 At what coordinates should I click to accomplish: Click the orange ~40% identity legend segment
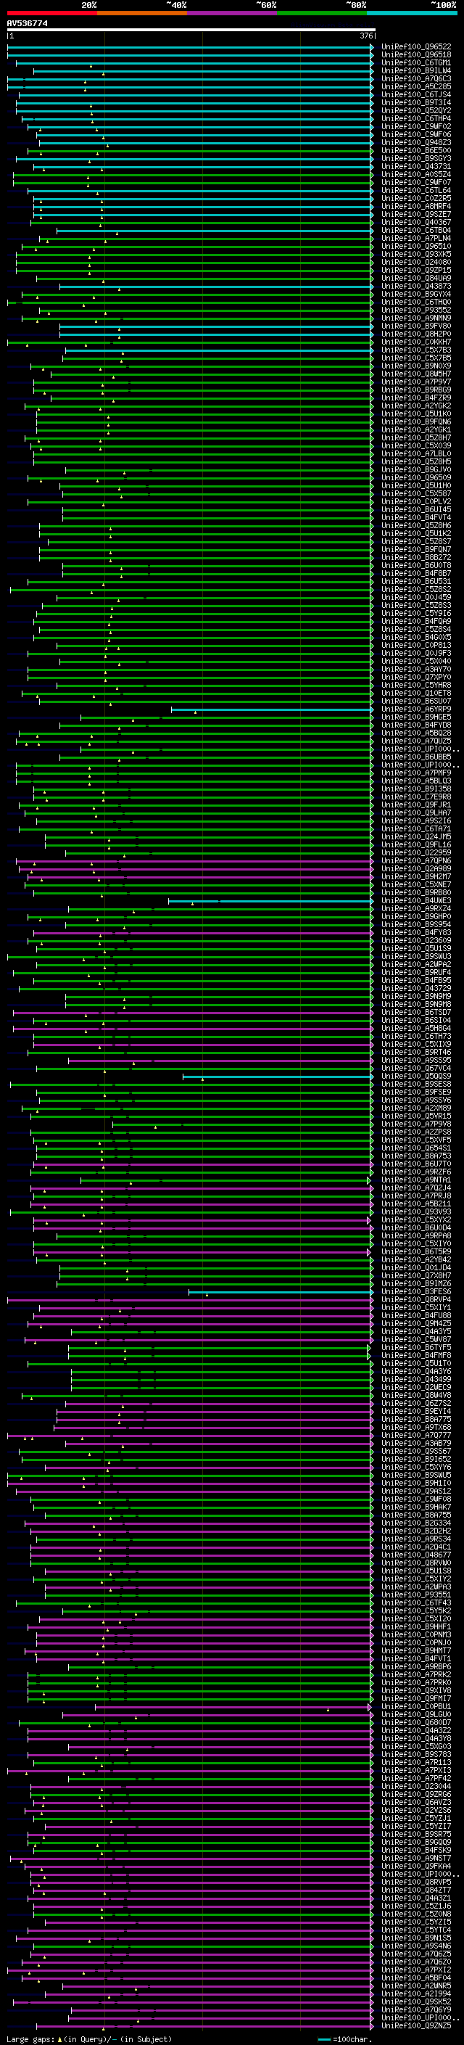tap(142, 13)
